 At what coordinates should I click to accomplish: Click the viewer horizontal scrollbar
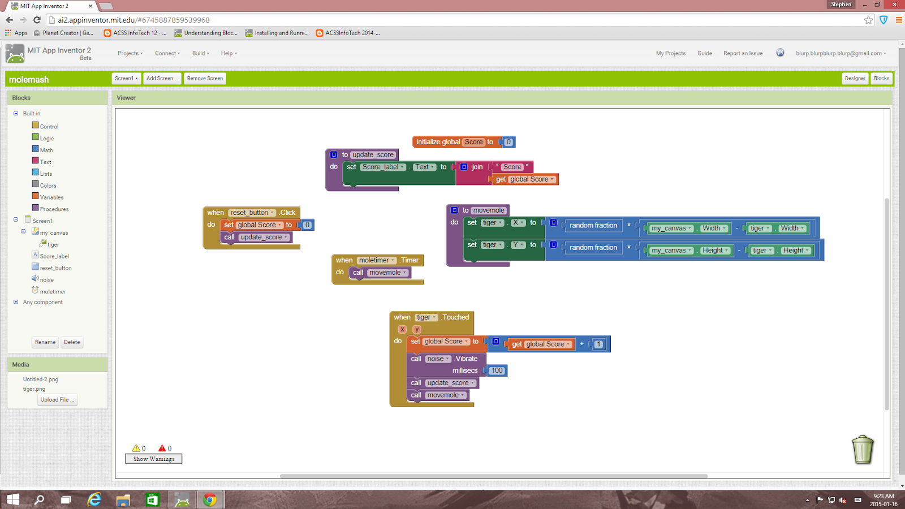click(494, 476)
